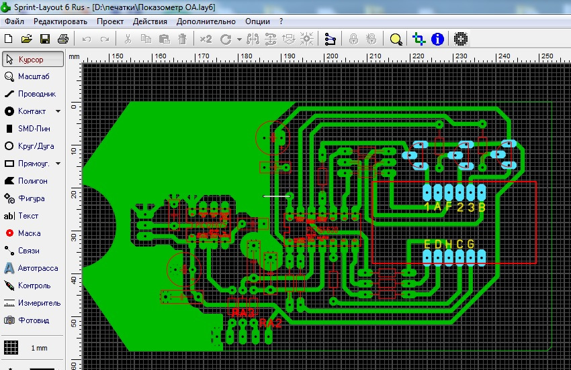The width and height of the screenshot is (571, 370).
Task: Open the rotate angle dropdown arrow
Action: (239, 40)
